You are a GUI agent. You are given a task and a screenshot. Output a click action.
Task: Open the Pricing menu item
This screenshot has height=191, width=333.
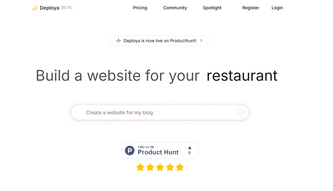140,8
